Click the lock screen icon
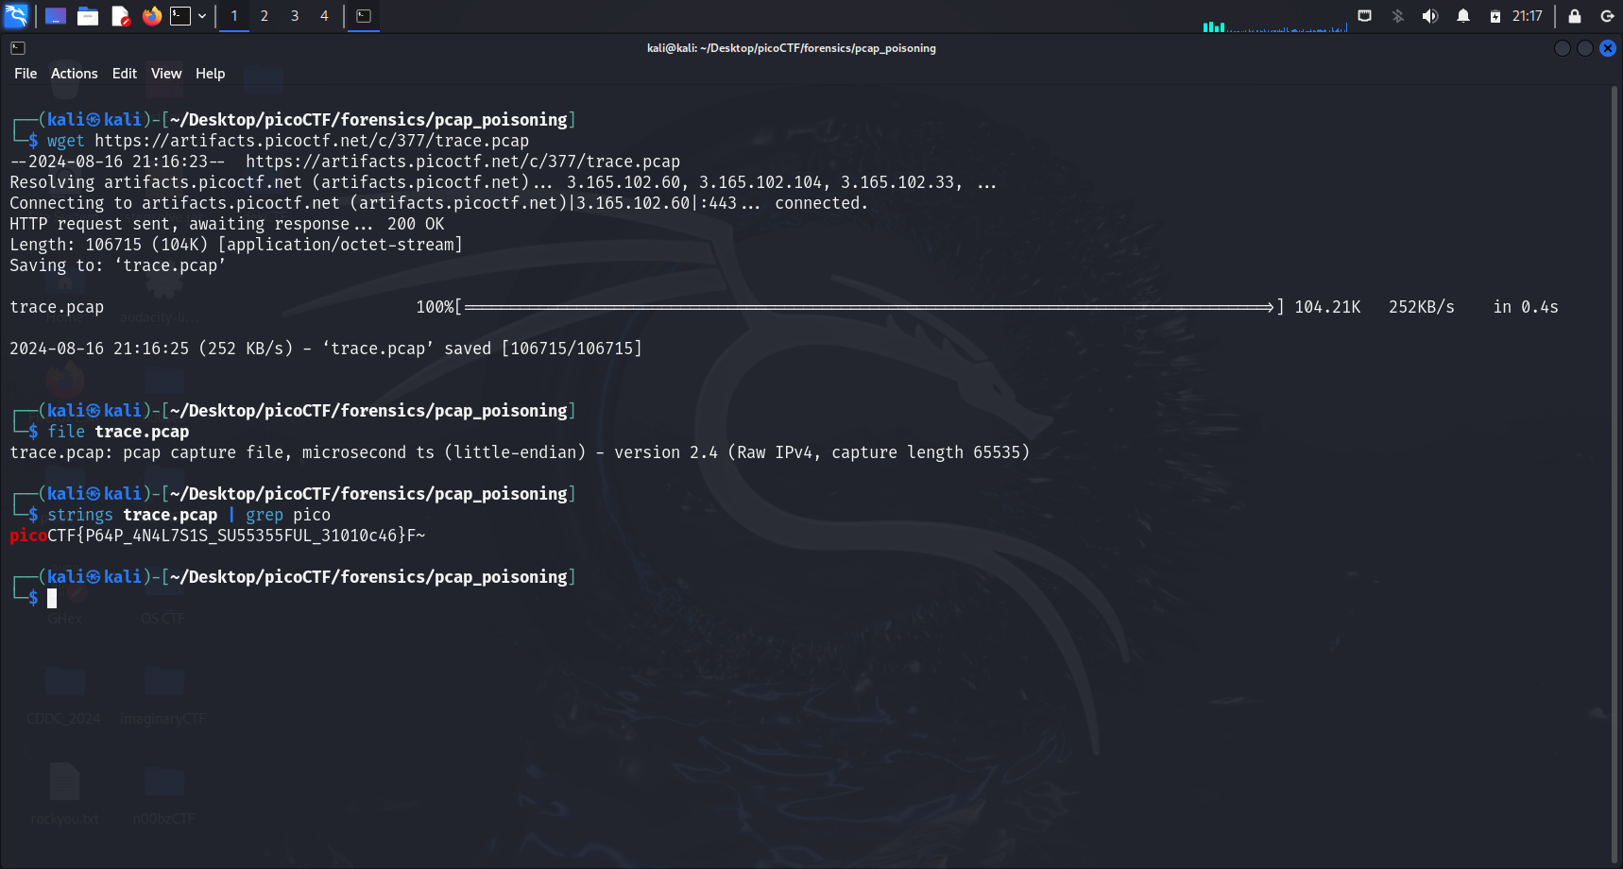The height and width of the screenshot is (869, 1623). pos(1574,16)
